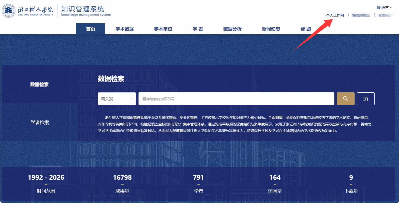Click the Zhejiang Shuren University logo emblem
The width and height of the screenshot is (399, 203).
[9, 11]
